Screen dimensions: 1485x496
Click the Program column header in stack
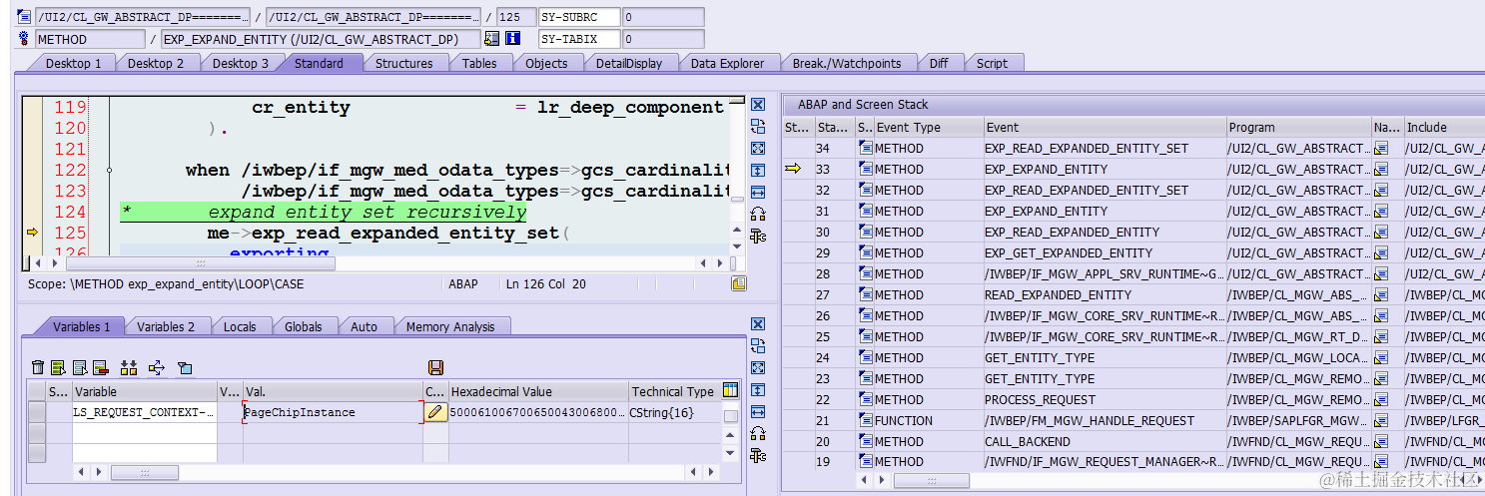click(x=1298, y=127)
